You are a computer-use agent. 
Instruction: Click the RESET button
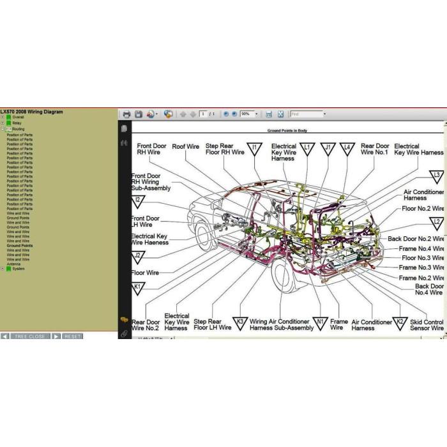pos(72,337)
